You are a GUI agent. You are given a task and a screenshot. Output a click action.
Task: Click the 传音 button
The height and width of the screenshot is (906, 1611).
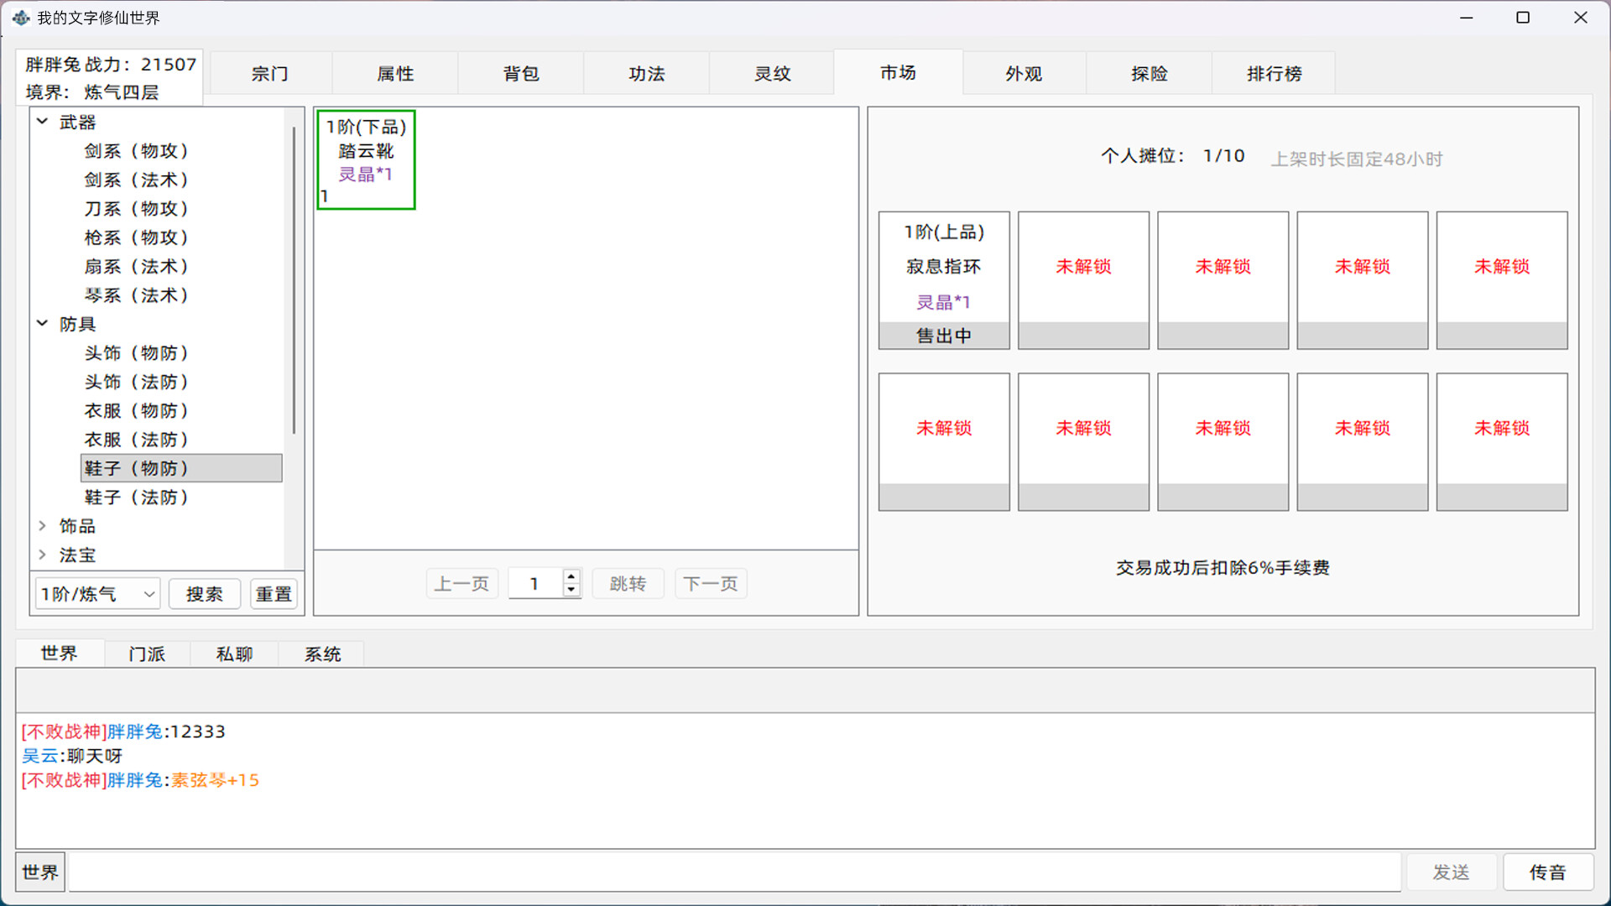(x=1548, y=872)
